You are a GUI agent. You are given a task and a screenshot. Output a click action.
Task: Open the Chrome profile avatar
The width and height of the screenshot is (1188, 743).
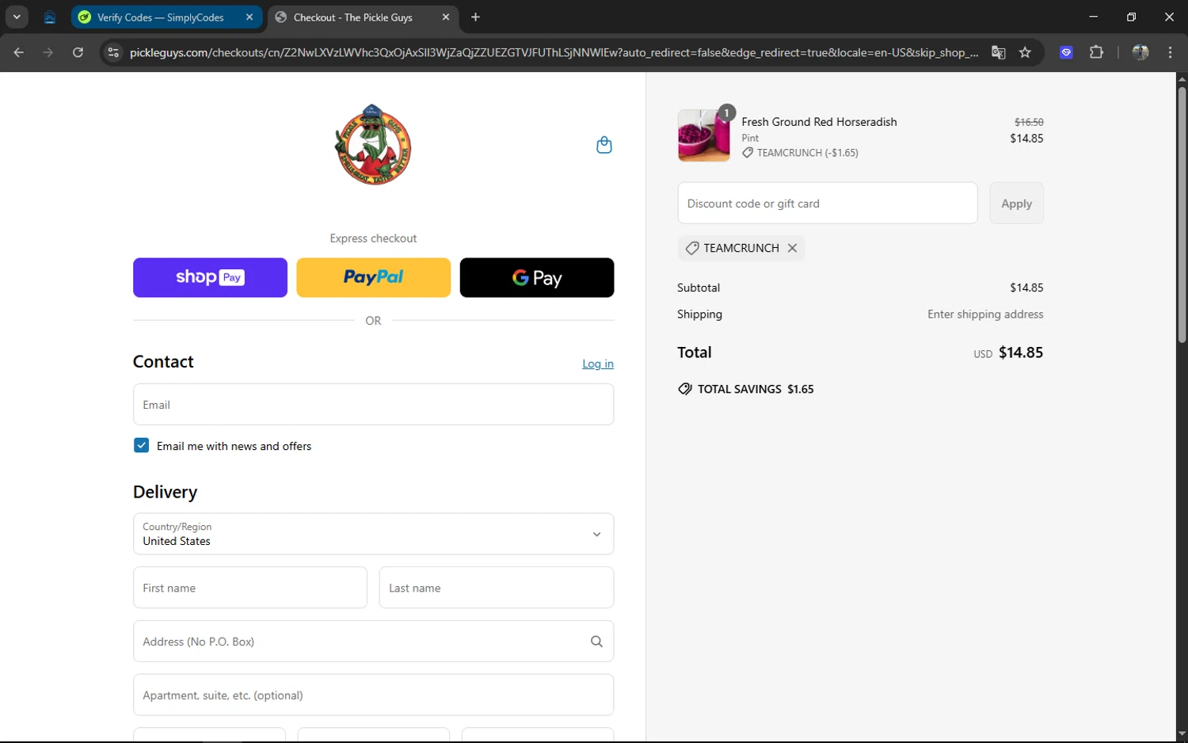1140,52
